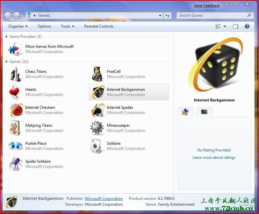Expand the address bar Games path arrow

(35, 15)
